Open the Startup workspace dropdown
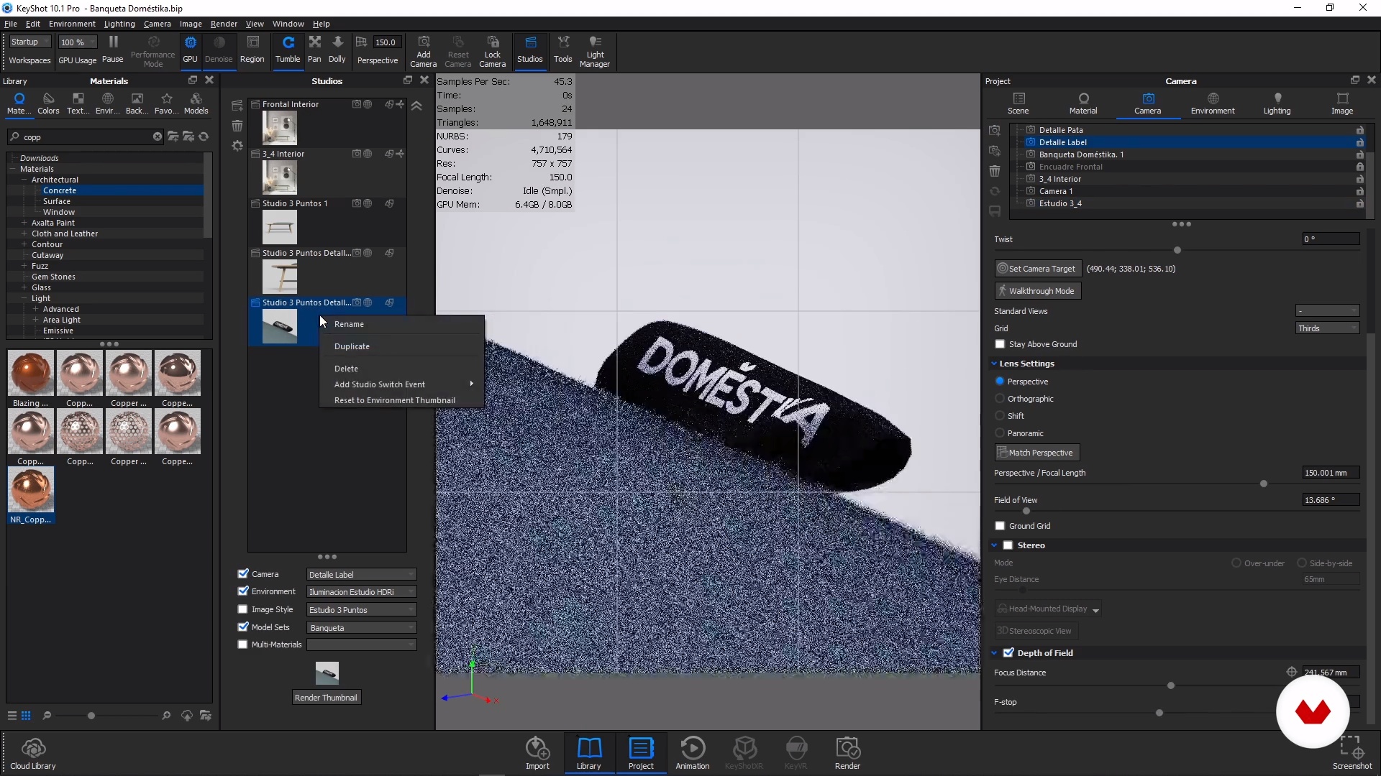The image size is (1381, 776). tap(30, 42)
